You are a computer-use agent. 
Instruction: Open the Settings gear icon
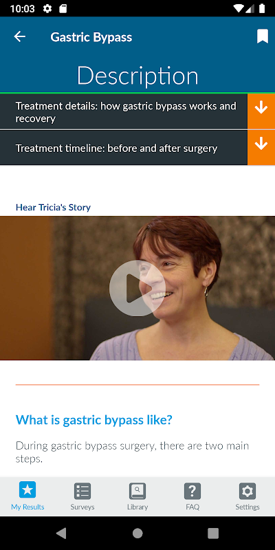pyautogui.click(x=247, y=491)
